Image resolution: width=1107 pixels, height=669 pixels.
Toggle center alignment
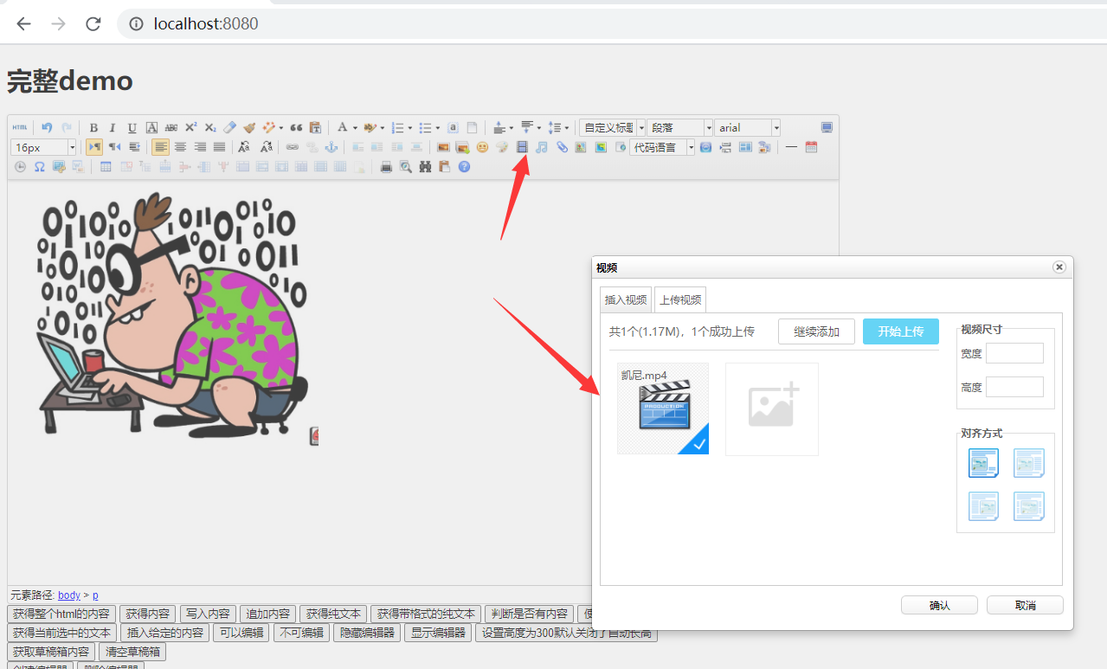tap(180, 147)
